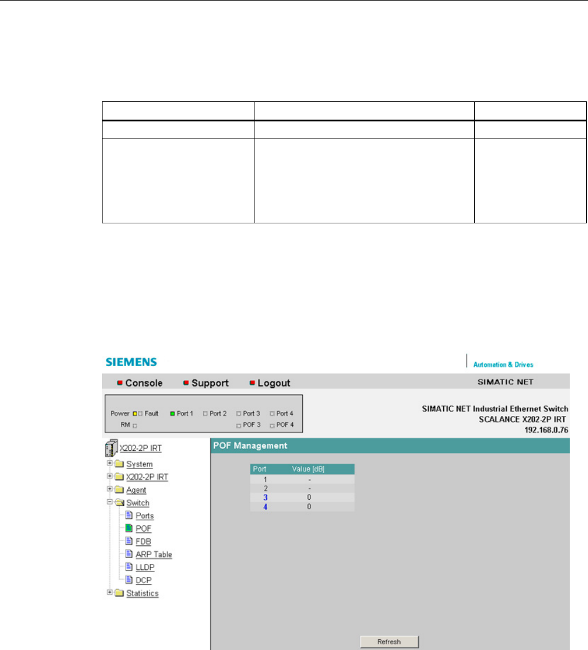Click the Agent folder icon
The width and height of the screenshot is (588, 650).
(x=120, y=490)
